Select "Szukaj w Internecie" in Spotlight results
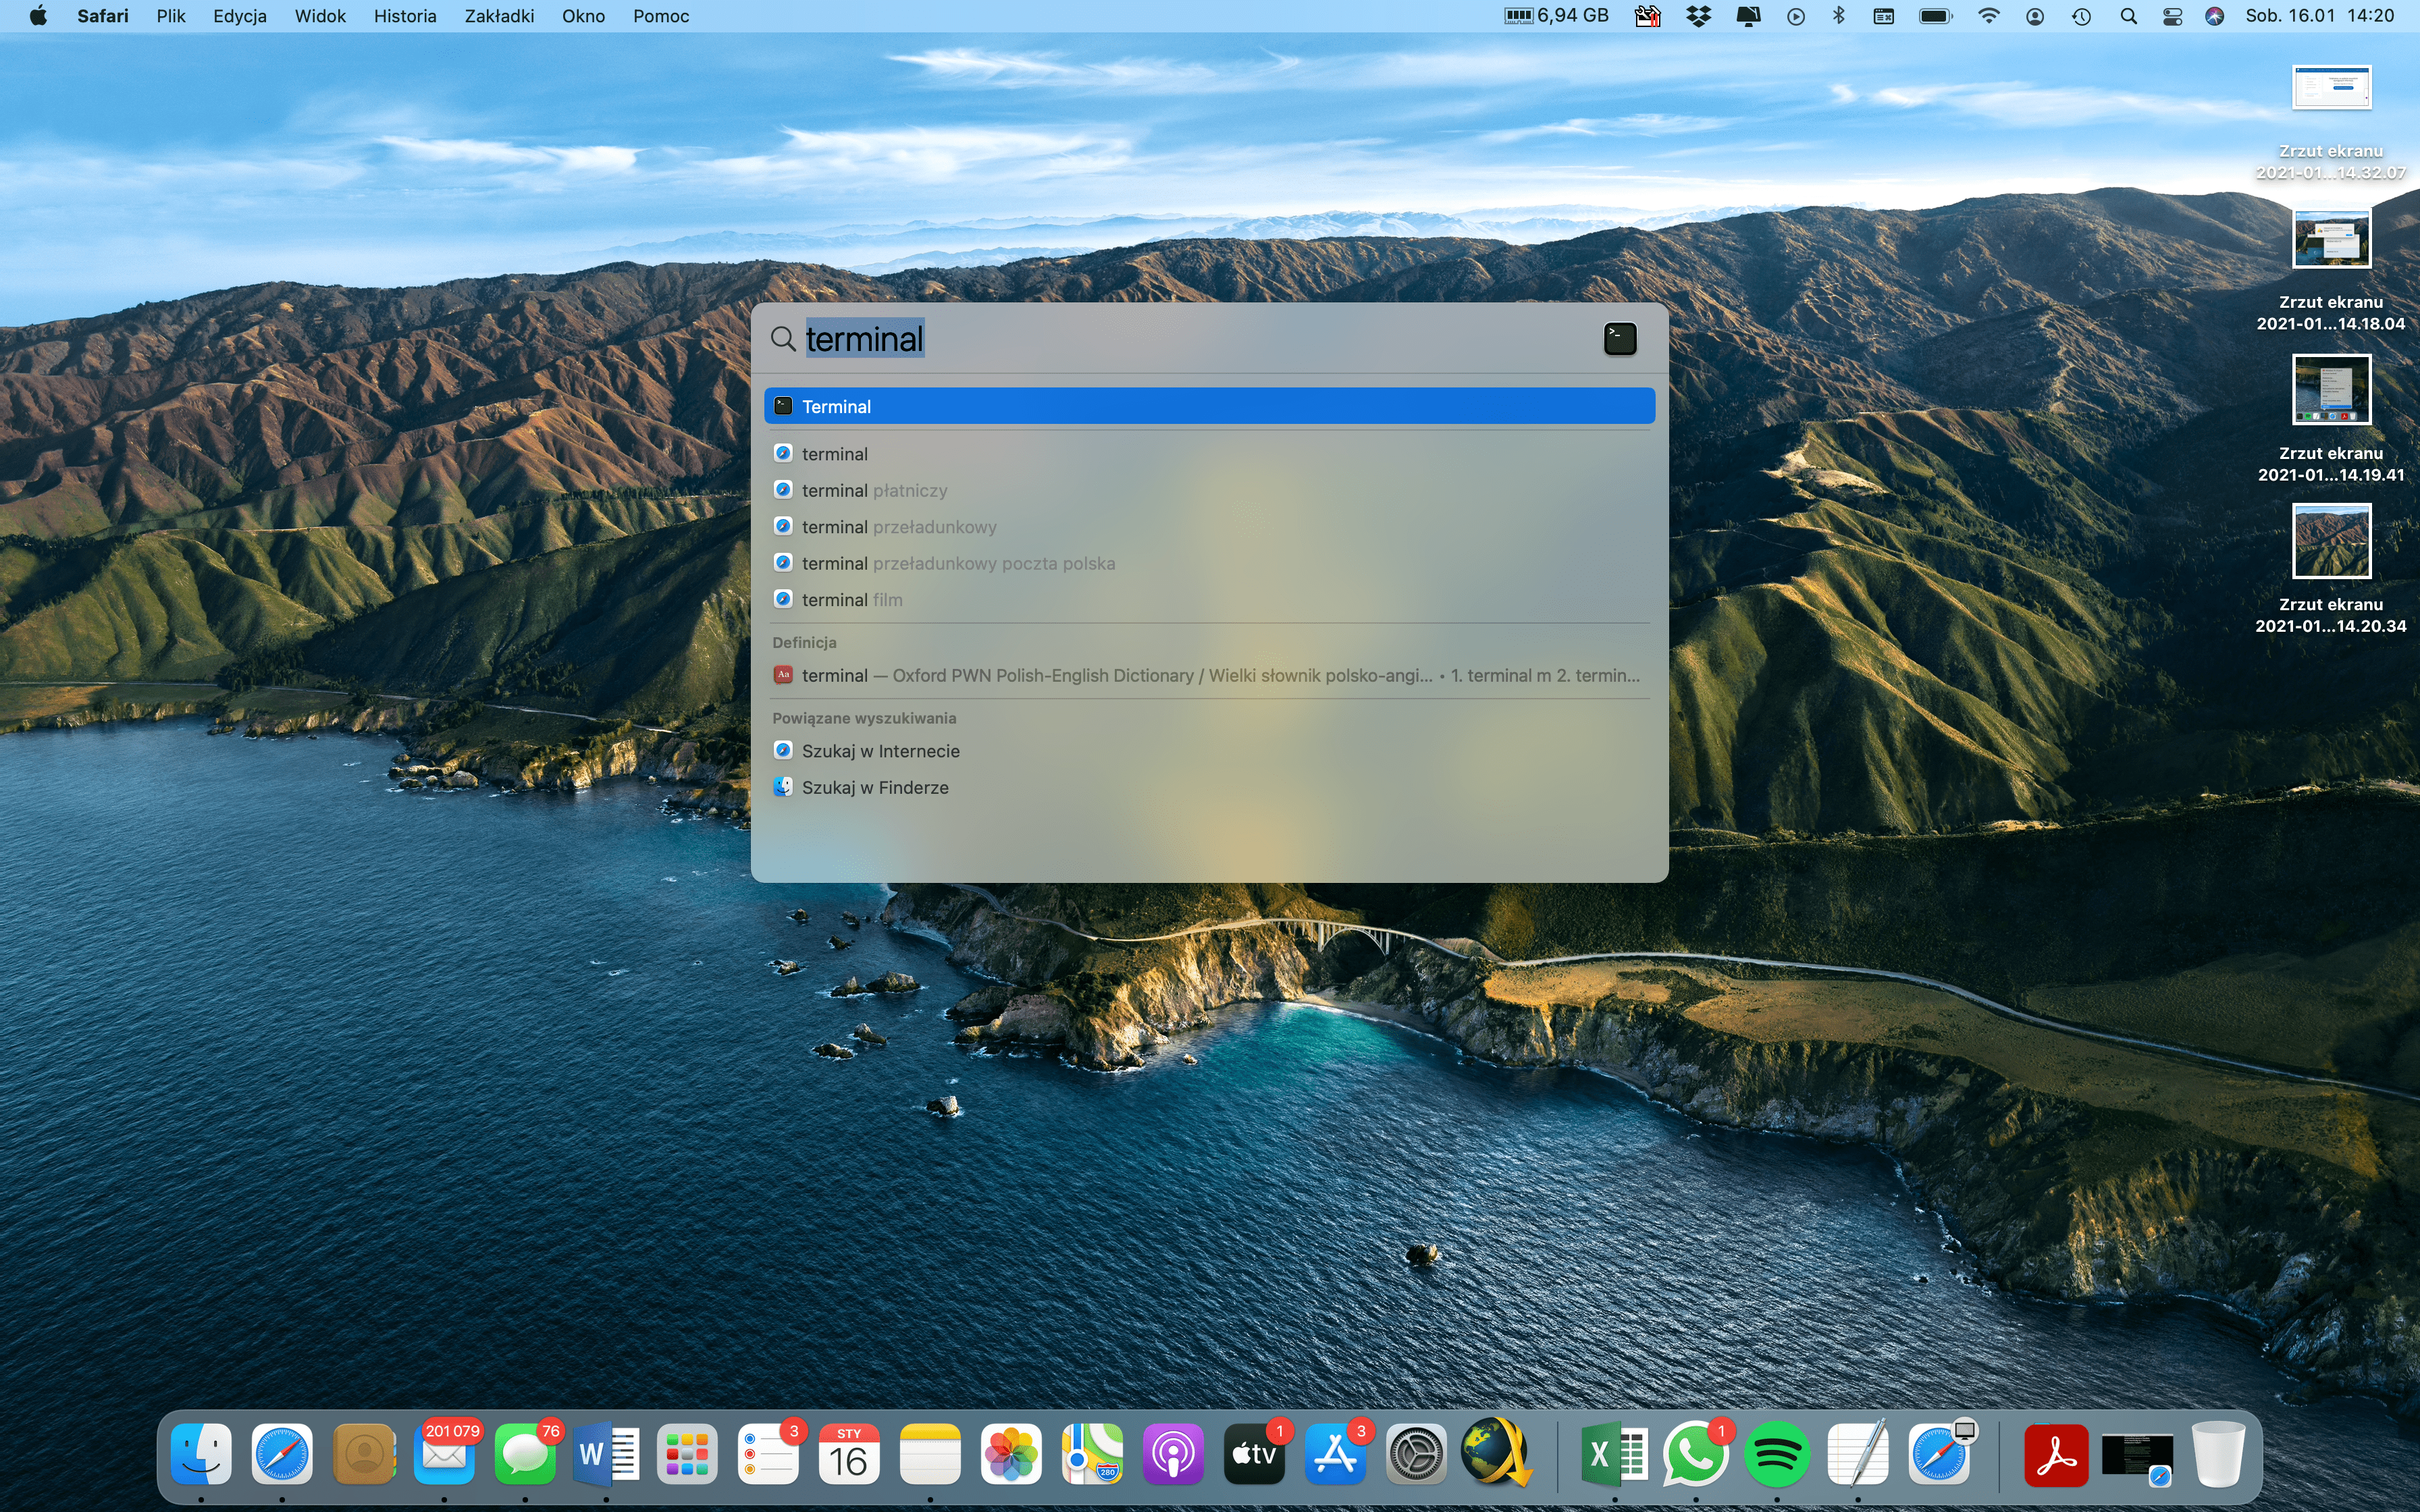This screenshot has width=2420, height=1512. pyautogui.click(x=880, y=750)
